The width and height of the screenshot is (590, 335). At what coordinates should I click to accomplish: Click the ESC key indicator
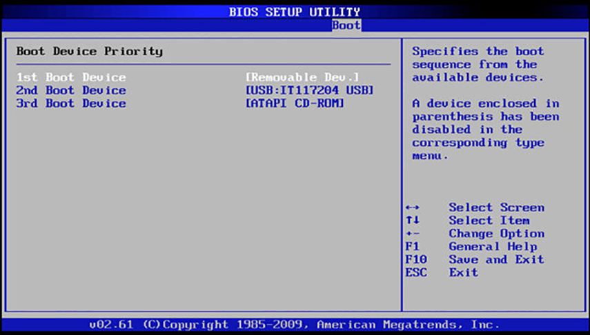click(416, 273)
